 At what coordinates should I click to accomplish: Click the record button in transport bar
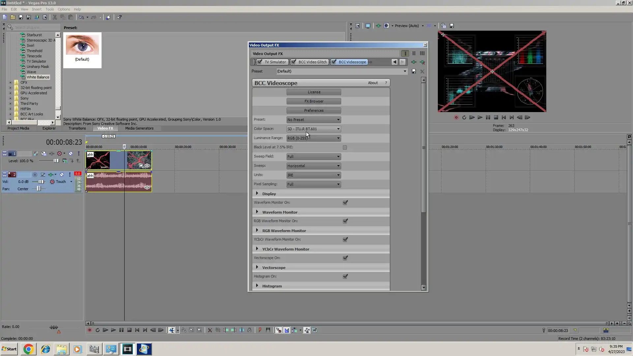89,330
